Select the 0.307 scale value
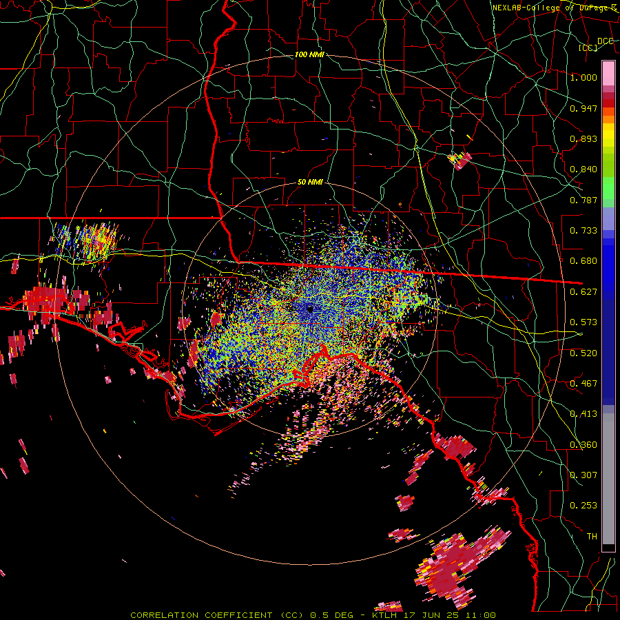The image size is (620, 620). (x=583, y=475)
